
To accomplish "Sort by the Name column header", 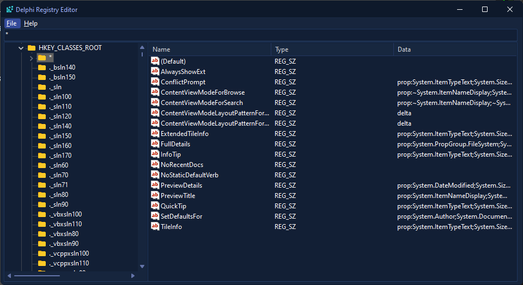I will (210, 49).
